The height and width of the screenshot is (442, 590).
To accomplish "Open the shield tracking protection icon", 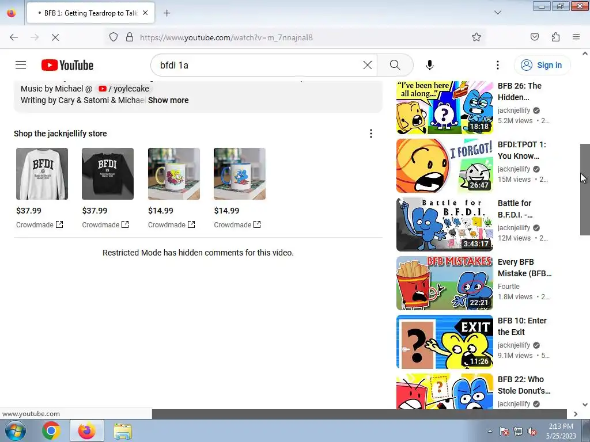I will (x=114, y=37).
